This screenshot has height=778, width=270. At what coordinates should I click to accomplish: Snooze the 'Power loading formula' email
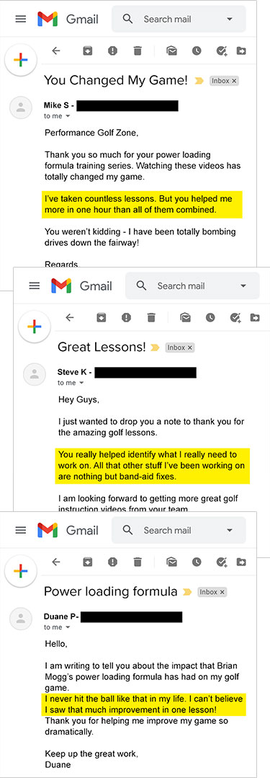pyautogui.click(x=197, y=562)
